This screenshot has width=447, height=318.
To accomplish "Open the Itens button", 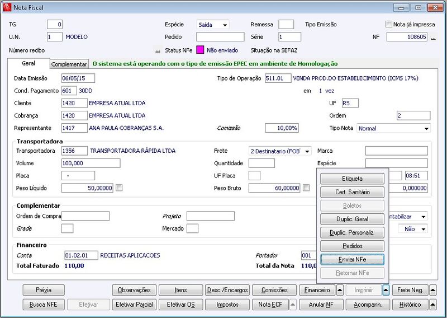I will [180, 290].
